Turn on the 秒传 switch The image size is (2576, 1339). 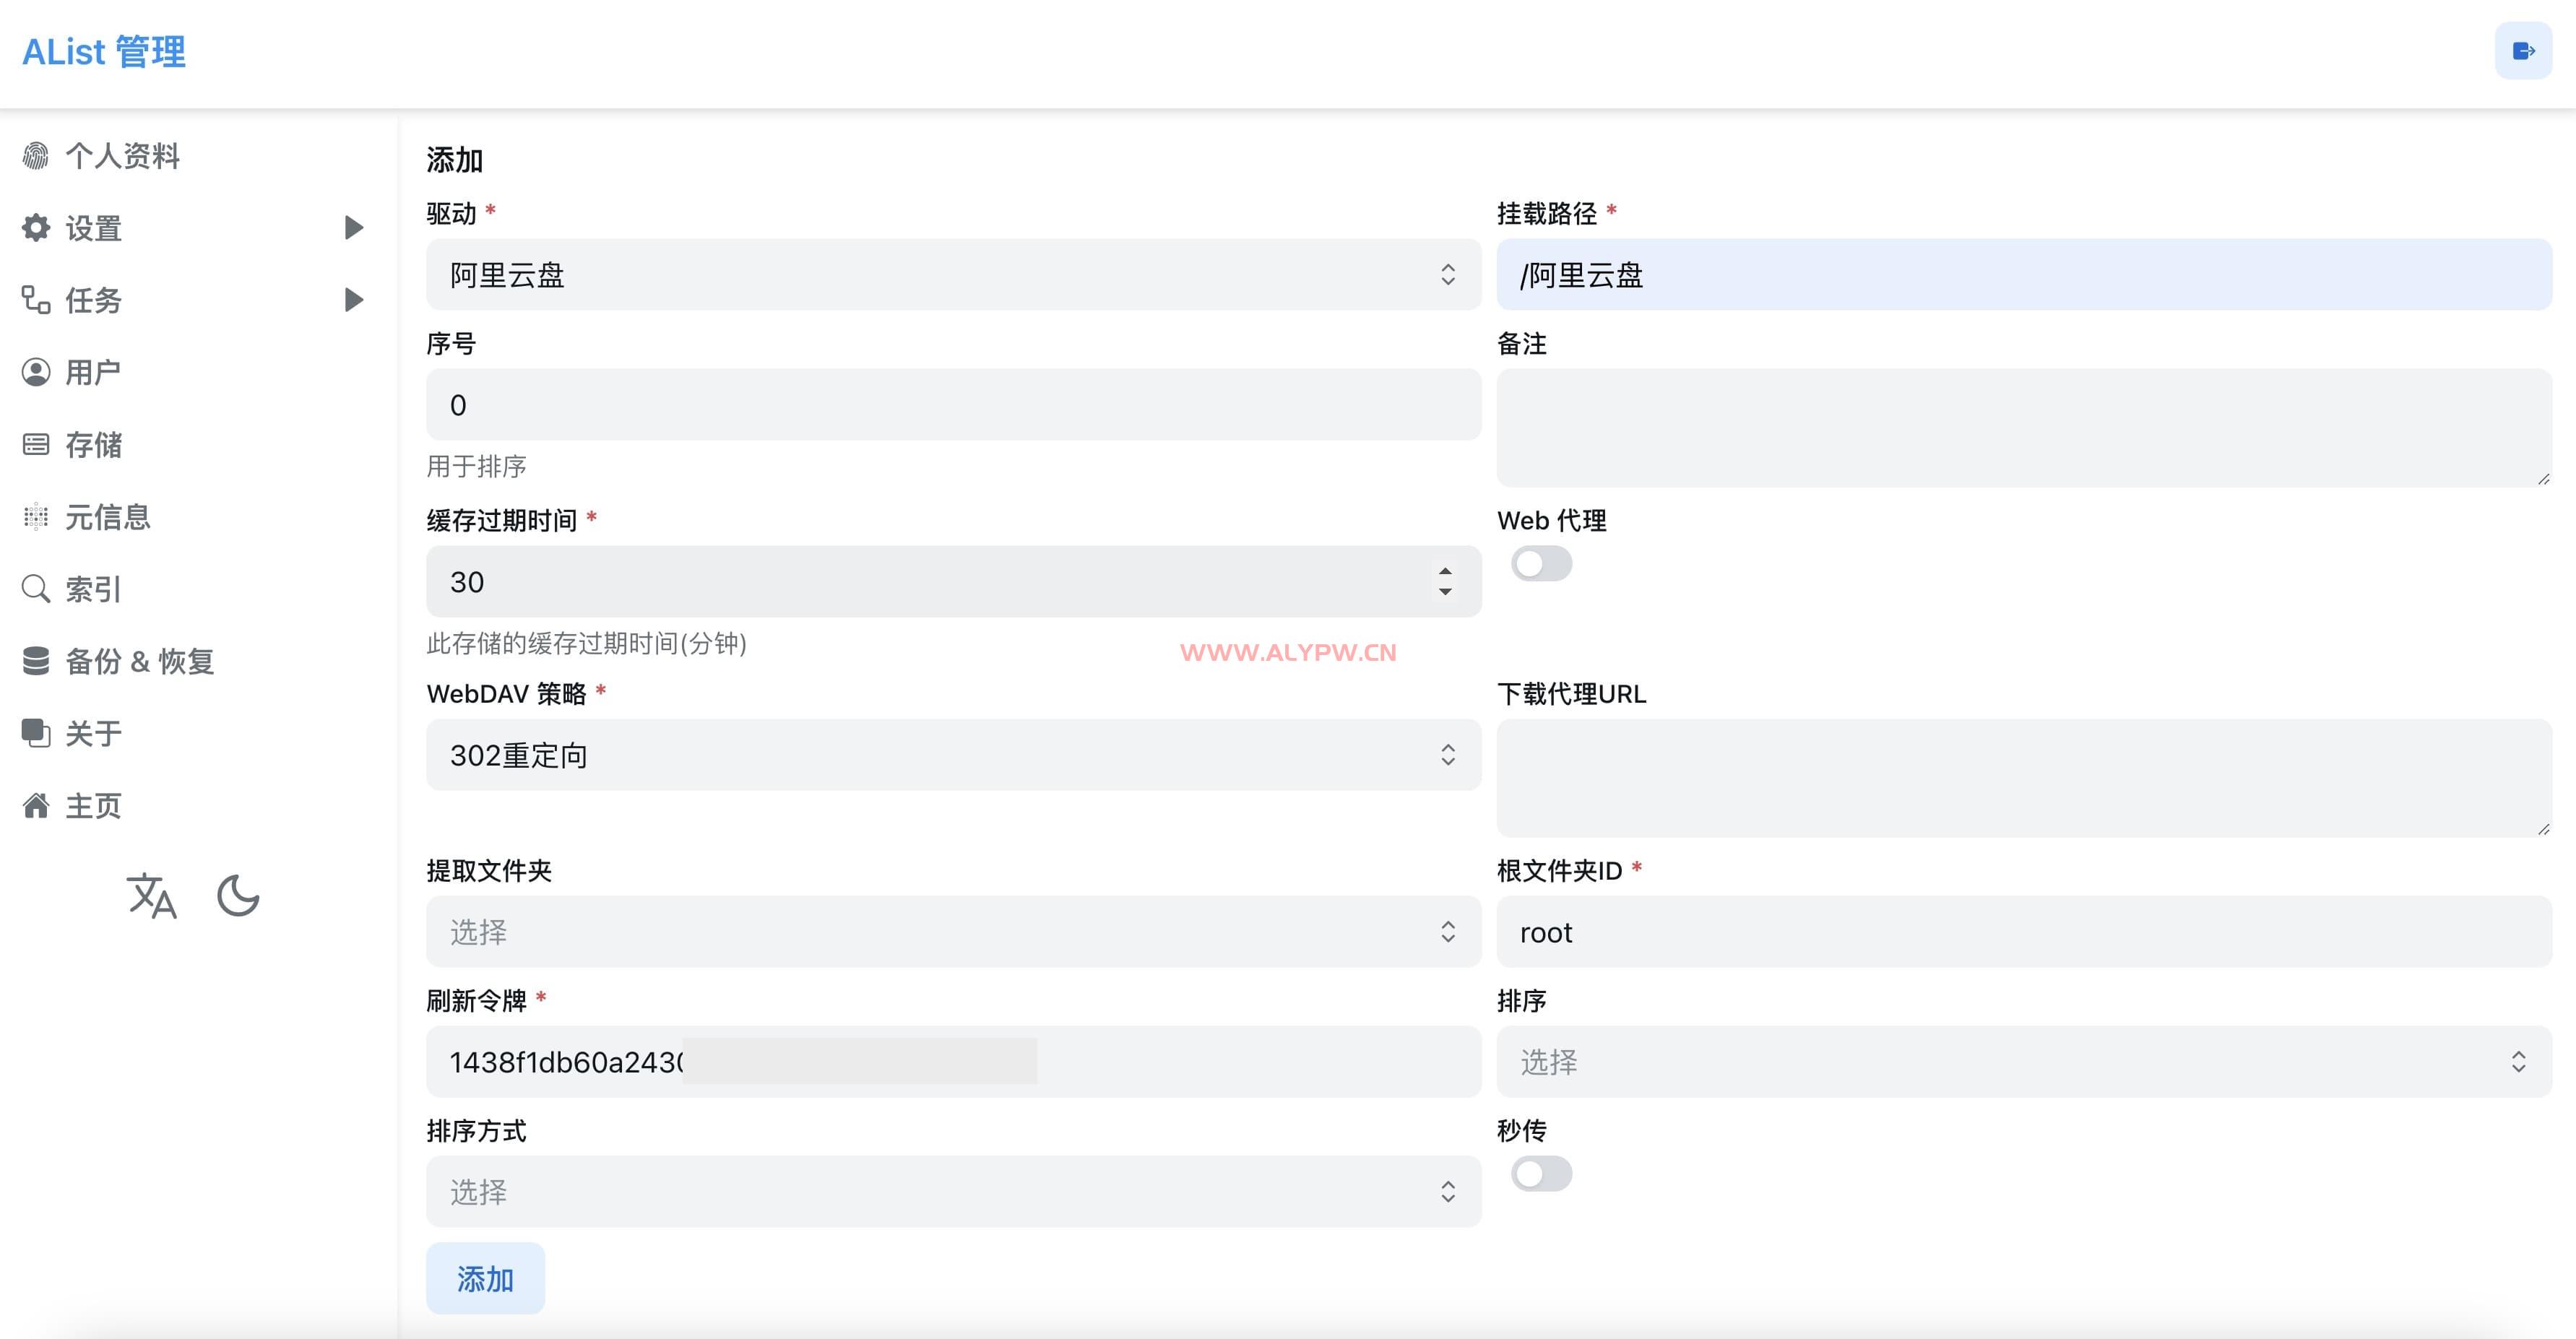coord(1541,1174)
